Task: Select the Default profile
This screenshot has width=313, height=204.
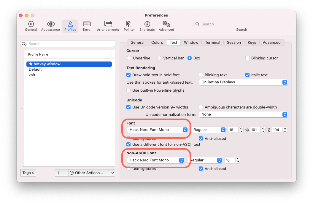Action: 69,69
